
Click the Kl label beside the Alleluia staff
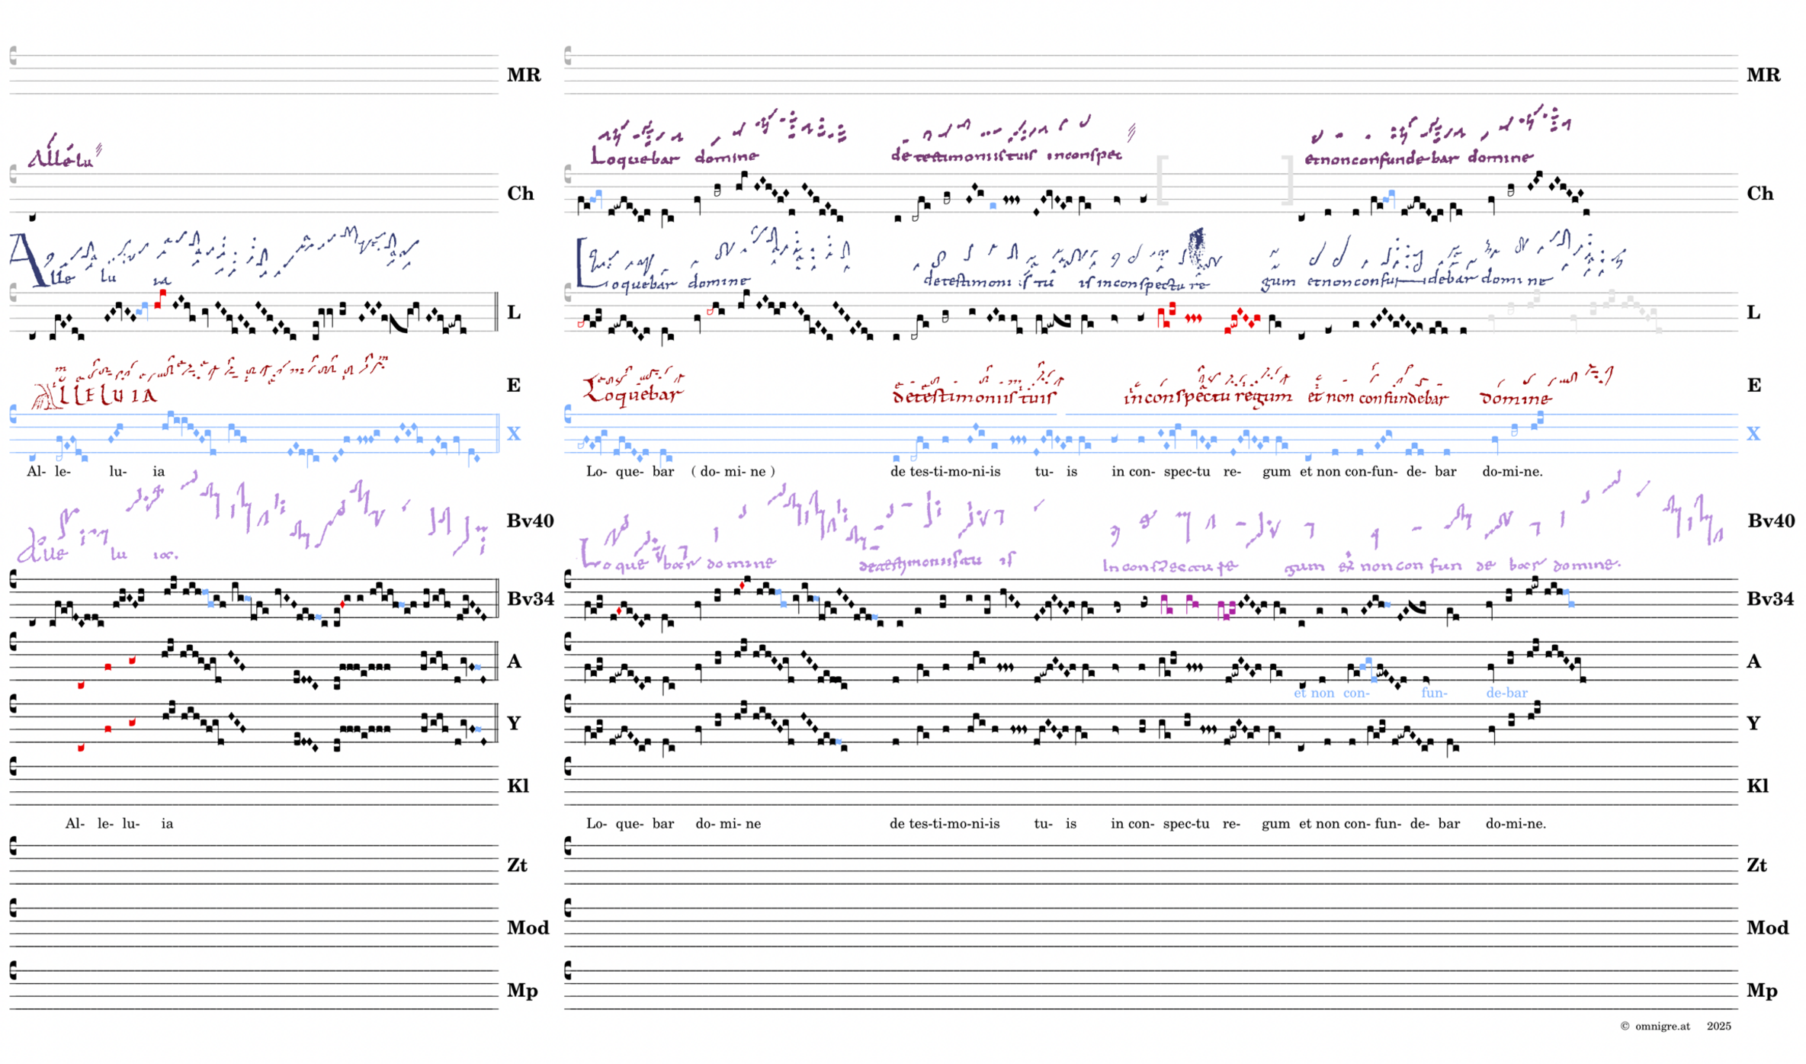(518, 786)
